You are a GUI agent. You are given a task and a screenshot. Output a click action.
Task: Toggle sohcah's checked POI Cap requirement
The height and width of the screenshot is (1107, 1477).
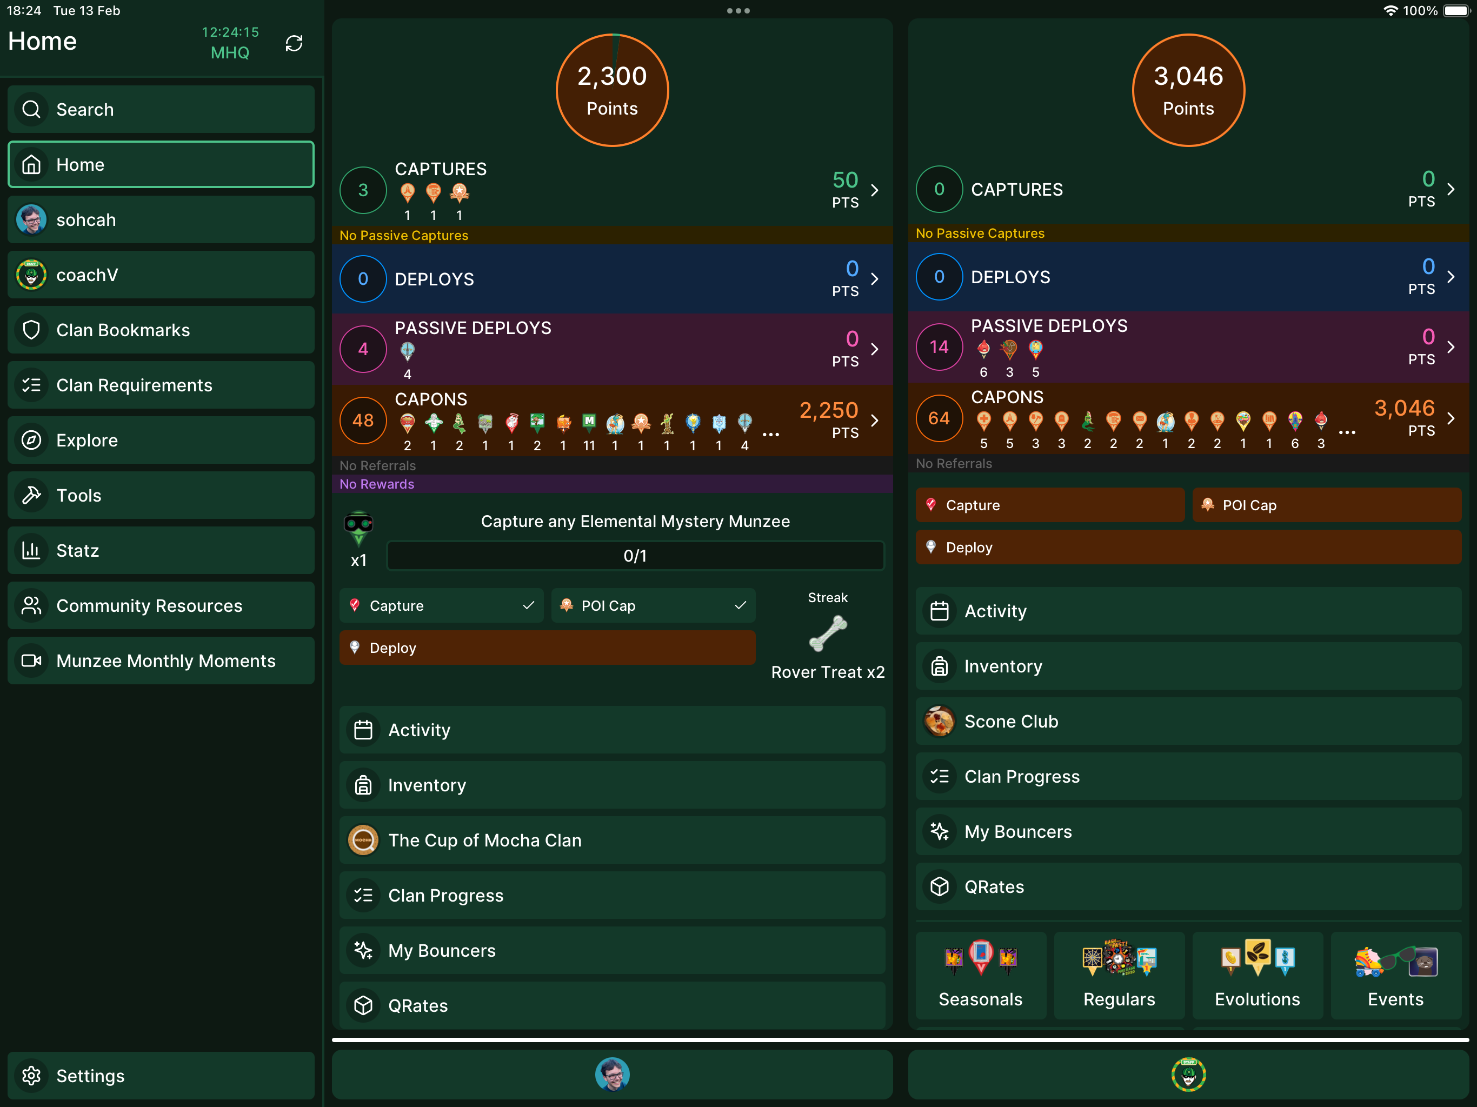click(x=653, y=605)
